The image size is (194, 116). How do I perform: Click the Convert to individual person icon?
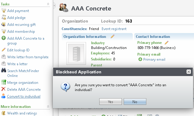click(3, 96)
